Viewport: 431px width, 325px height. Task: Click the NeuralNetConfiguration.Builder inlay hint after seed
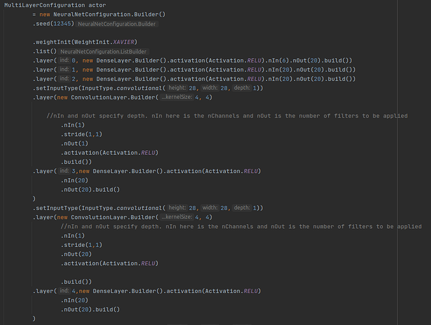coord(116,24)
